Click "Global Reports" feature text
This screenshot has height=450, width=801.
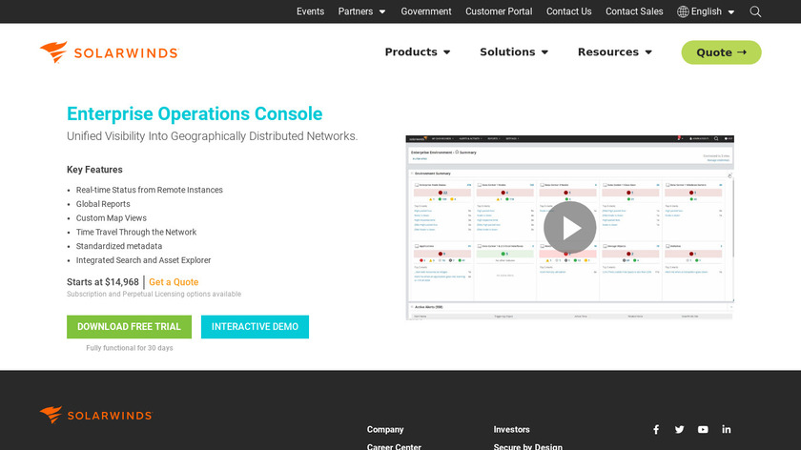(103, 204)
